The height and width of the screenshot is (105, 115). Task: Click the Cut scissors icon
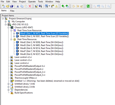pyautogui.click(x=18, y=6)
